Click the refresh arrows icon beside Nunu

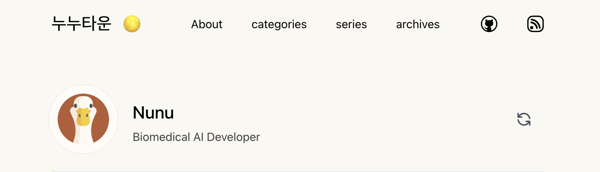[x=524, y=119]
